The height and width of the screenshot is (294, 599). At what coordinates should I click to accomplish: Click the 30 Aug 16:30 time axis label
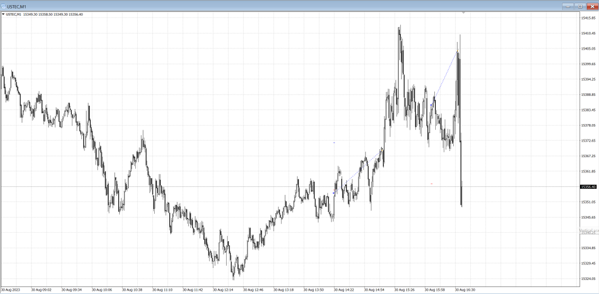[x=465, y=289]
